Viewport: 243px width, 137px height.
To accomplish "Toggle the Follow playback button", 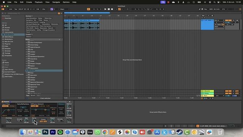I will pyautogui.click(x=88, y=9).
